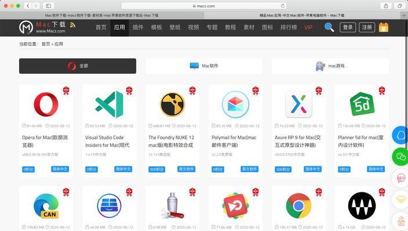Click the Mac下载 site logo
Viewport: 408px width, 231px height.
42,27
